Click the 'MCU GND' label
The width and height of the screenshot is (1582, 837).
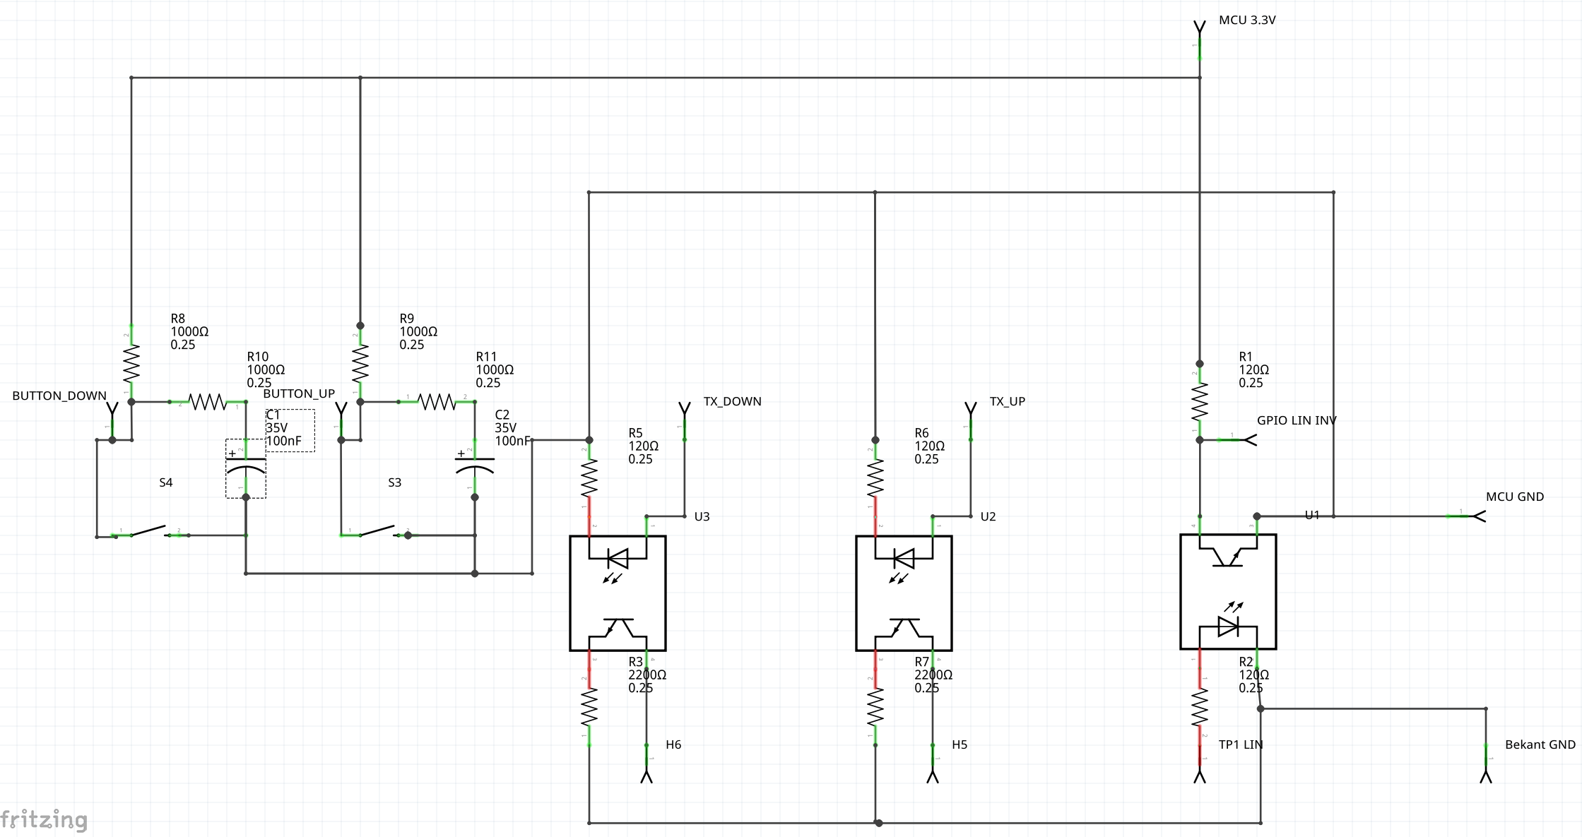(1515, 497)
